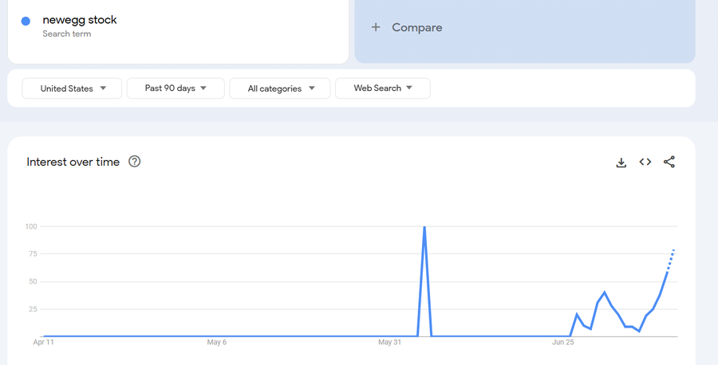Click the Jun 25 axis label
718x365 pixels.
coord(562,342)
